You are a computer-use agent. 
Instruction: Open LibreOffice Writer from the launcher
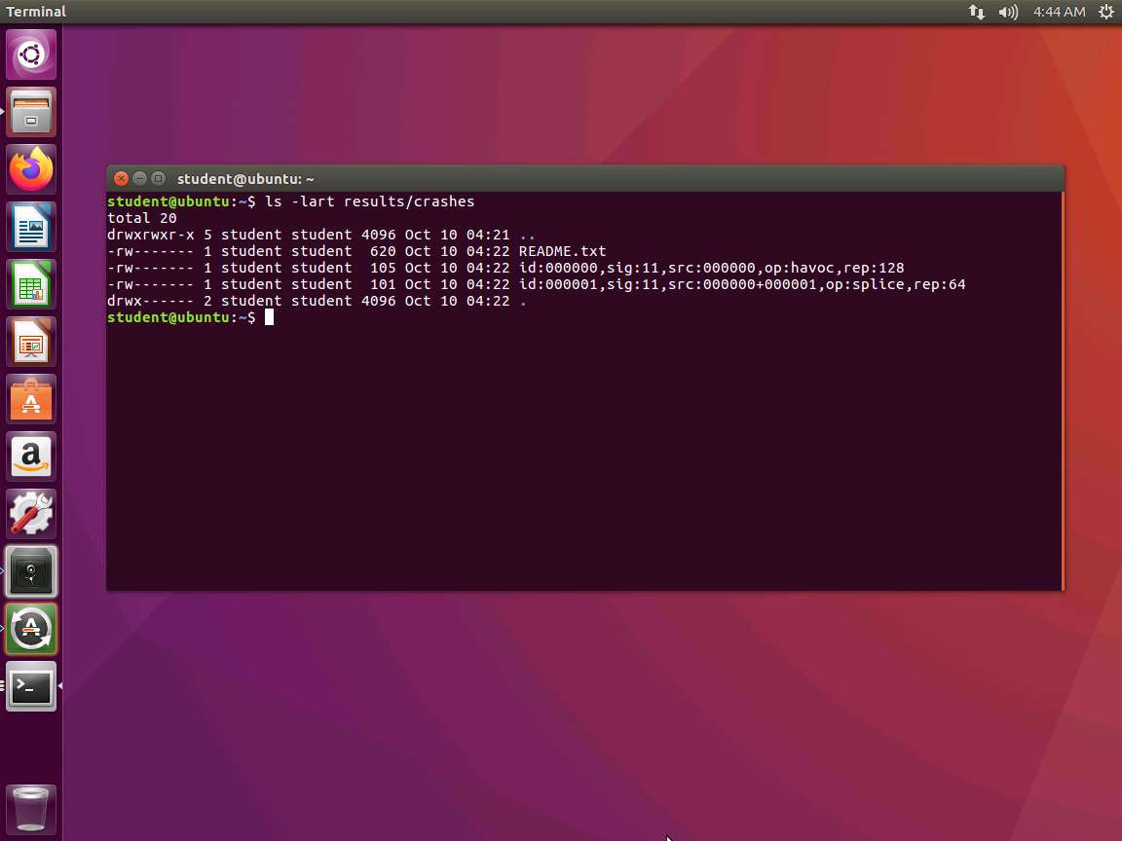[x=31, y=227]
